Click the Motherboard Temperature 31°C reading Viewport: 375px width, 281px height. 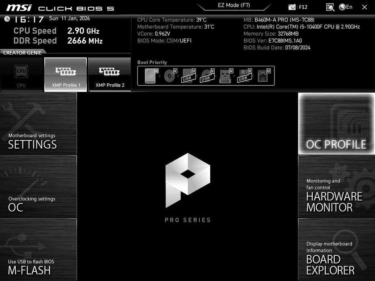pos(176,27)
